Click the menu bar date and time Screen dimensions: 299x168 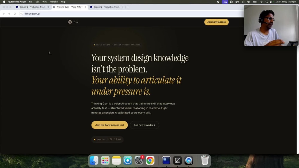(x=286, y=2)
